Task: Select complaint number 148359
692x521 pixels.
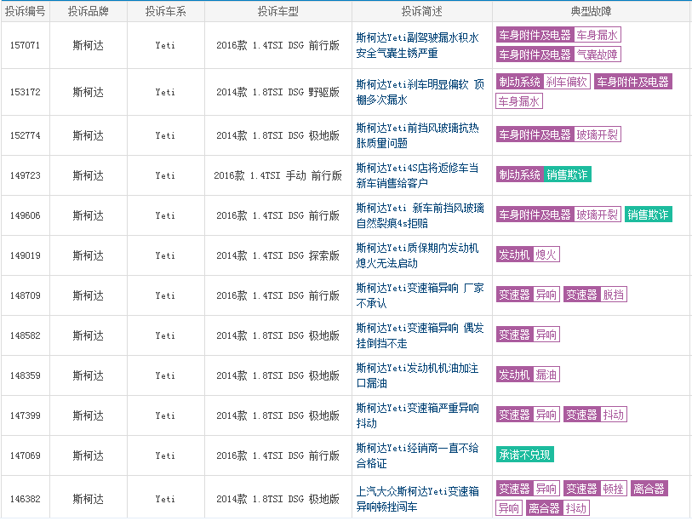Action: point(26,375)
